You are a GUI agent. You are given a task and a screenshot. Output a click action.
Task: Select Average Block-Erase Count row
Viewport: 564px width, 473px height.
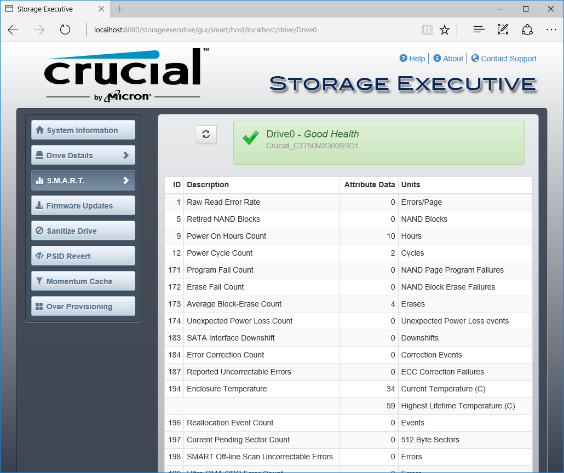pyautogui.click(x=348, y=304)
